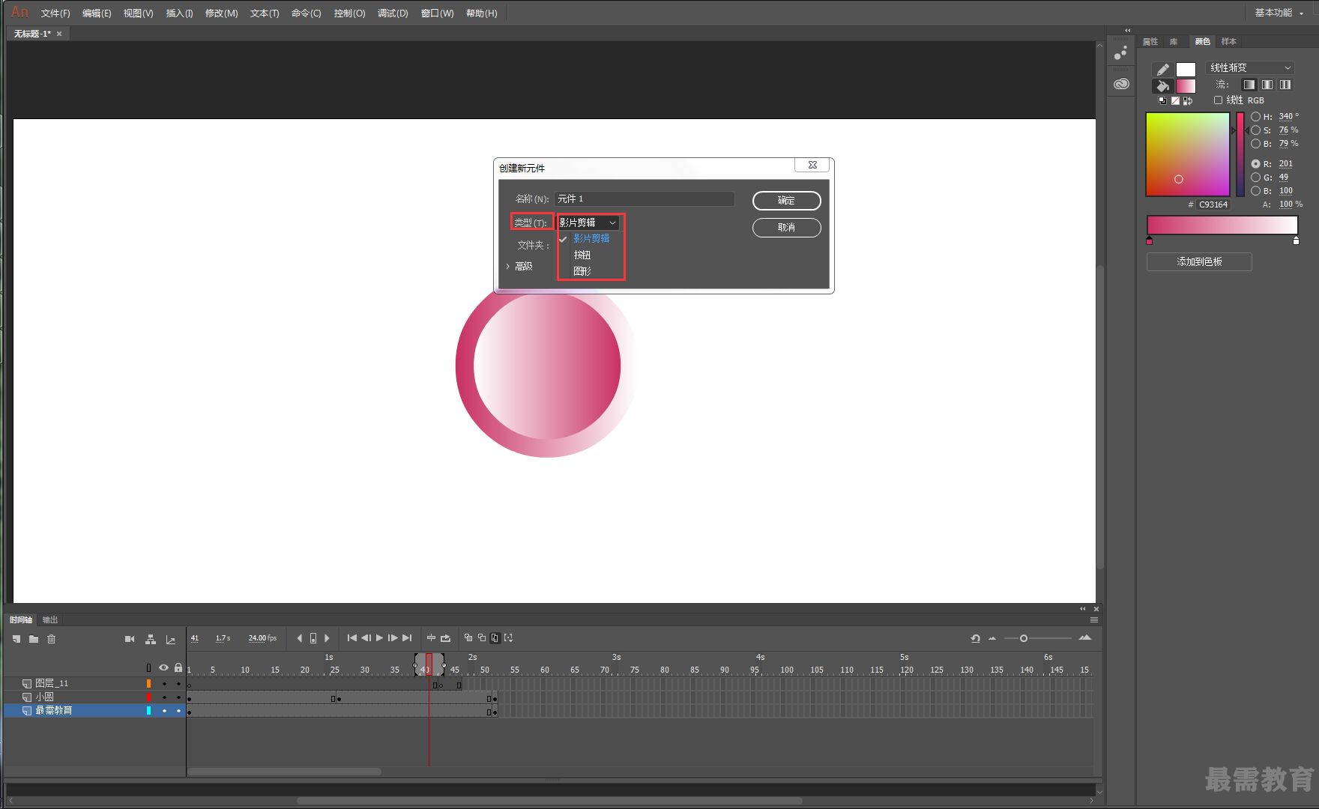Add a new layer folder
This screenshot has height=809, width=1319.
click(34, 639)
